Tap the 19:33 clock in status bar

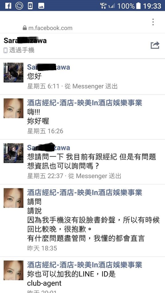pyautogui.click(x=152, y=6)
